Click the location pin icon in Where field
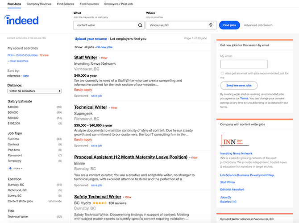 pyautogui.click(x=211, y=25)
